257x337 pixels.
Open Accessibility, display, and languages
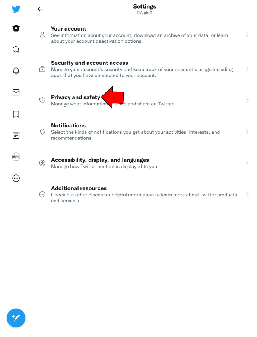pos(145,163)
